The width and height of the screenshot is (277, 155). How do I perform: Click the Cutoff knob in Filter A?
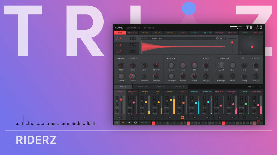pos(221,65)
